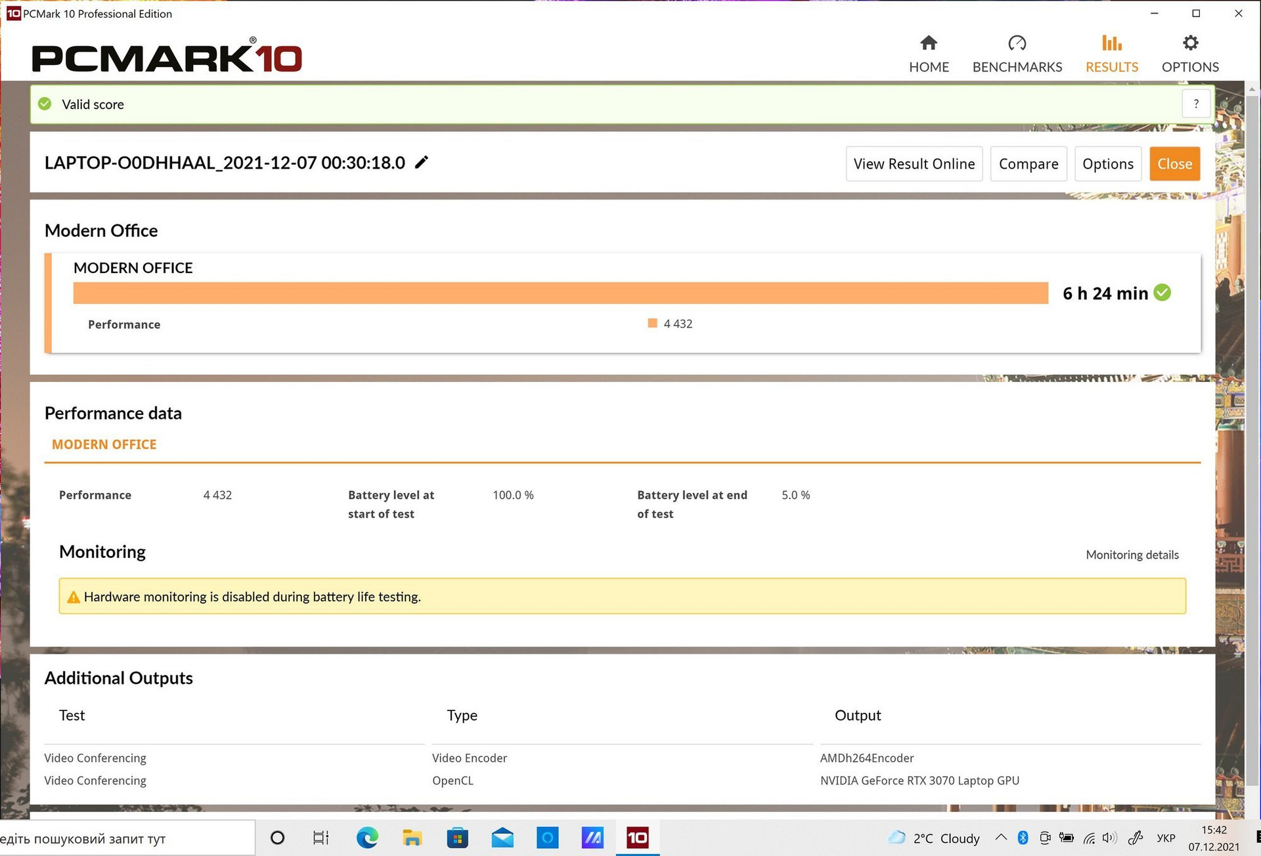
Task: Select the MODERN OFFICE performance data tab
Action: point(104,444)
